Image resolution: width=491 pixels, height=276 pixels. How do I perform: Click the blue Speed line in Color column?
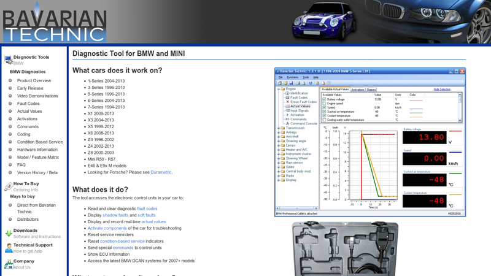[x=416, y=109]
